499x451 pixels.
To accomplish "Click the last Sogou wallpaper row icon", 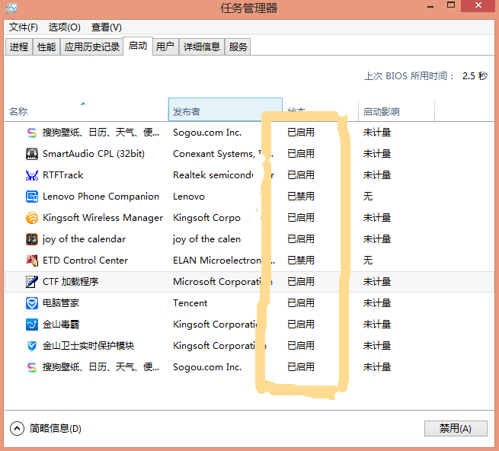I will [x=32, y=367].
